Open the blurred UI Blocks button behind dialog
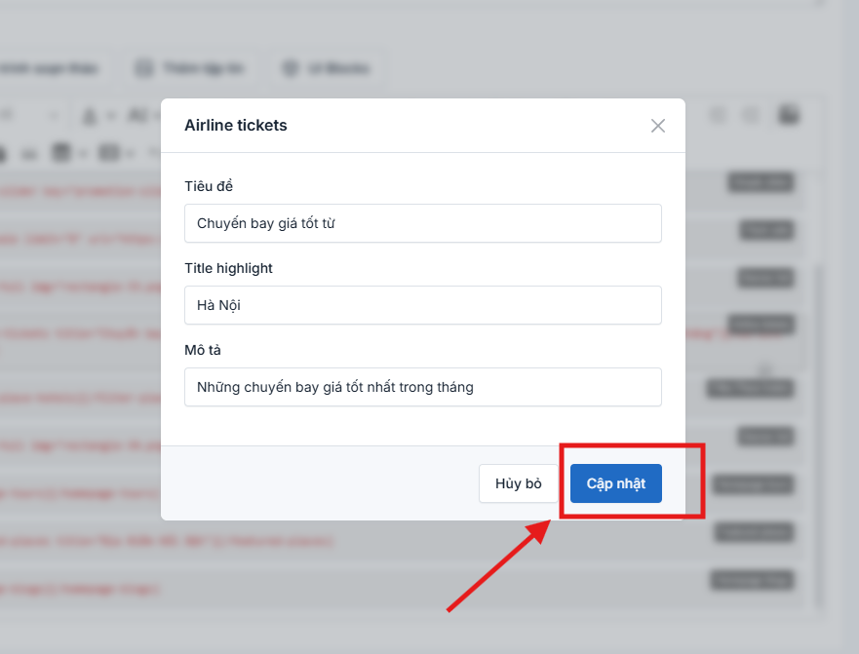This screenshot has width=859, height=654. [x=327, y=68]
